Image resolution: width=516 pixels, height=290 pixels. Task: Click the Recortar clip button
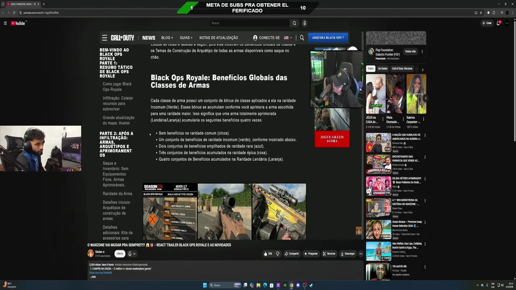point(329,254)
